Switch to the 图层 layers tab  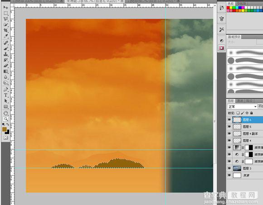pyautogui.click(x=231, y=101)
